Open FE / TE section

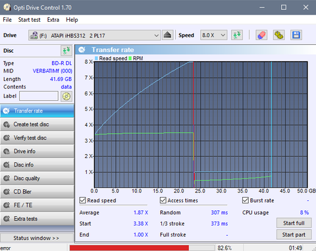(x=37, y=206)
